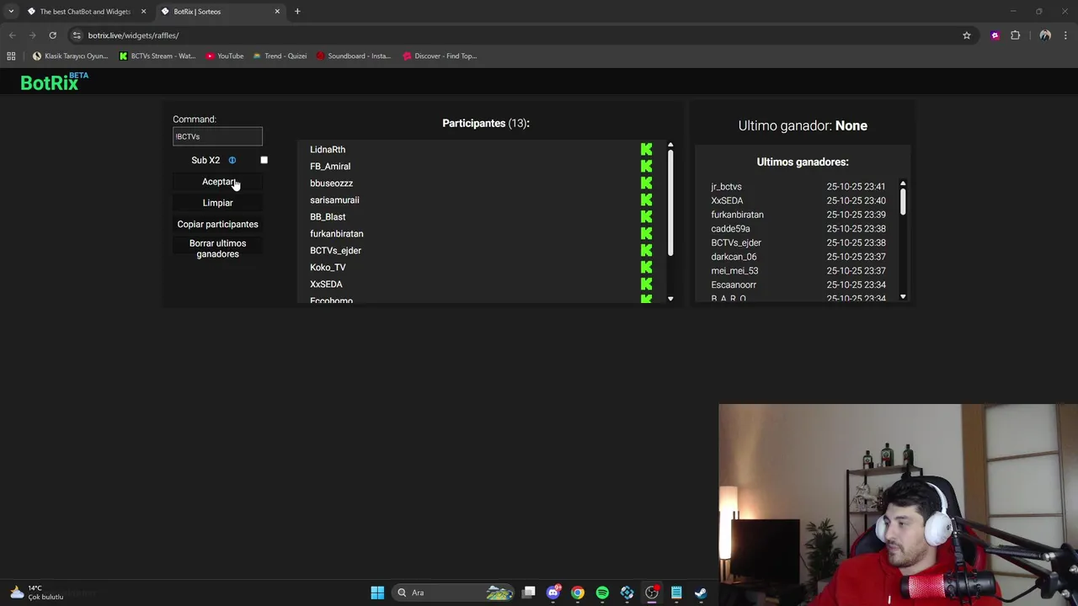The width and height of the screenshot is (1078, 606).
Task: Open Spotify from the taskbar
Action: point(602,593)
